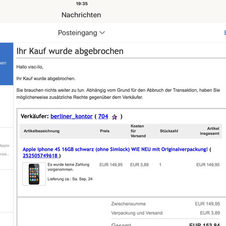The image size is (226, 226).
Task: Click the Artikel insgesamt column header
Action: point(210,131)
